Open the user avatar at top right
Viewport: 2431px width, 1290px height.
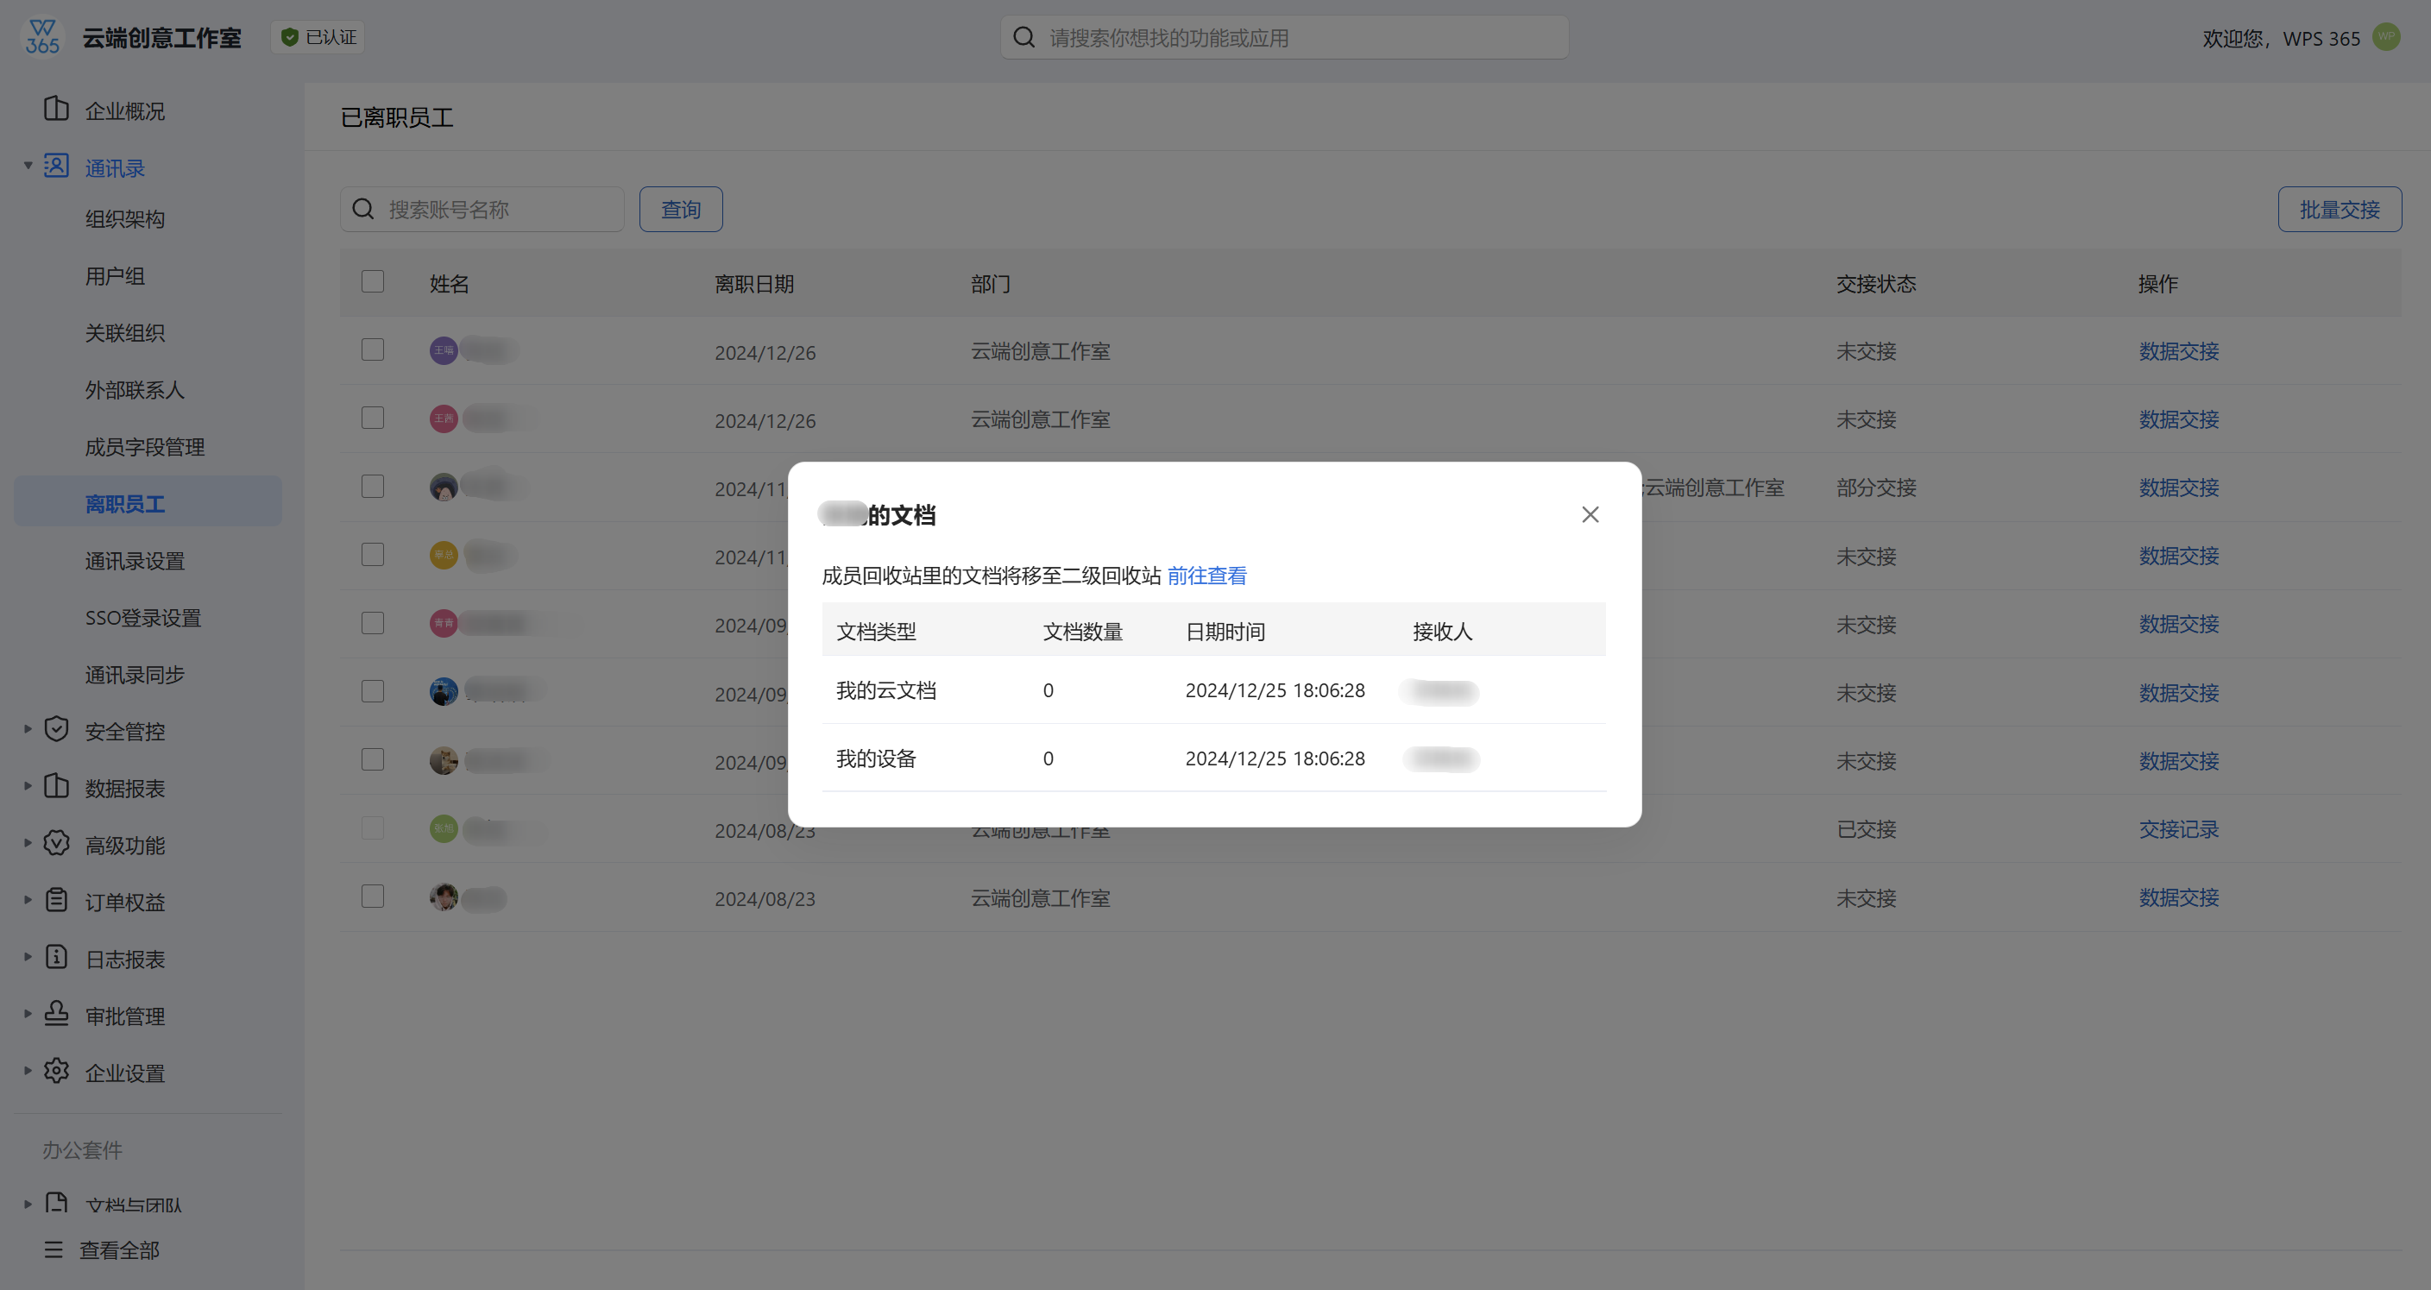[x=2387, y=37]
